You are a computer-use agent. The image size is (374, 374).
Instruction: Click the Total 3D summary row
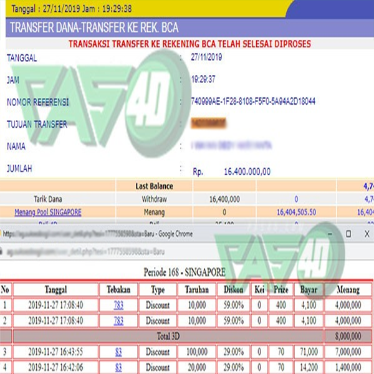(x=168, y=336)
